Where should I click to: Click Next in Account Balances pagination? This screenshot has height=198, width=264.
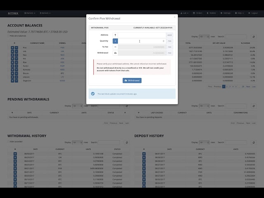click(x=248, y=87)
